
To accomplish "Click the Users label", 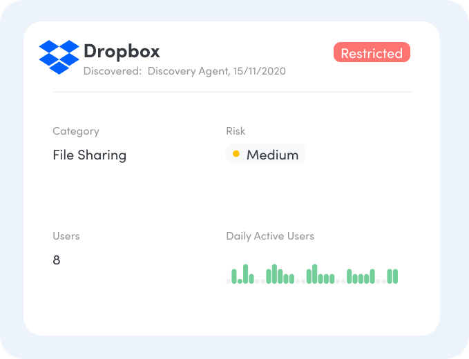I will coord(66,236).
